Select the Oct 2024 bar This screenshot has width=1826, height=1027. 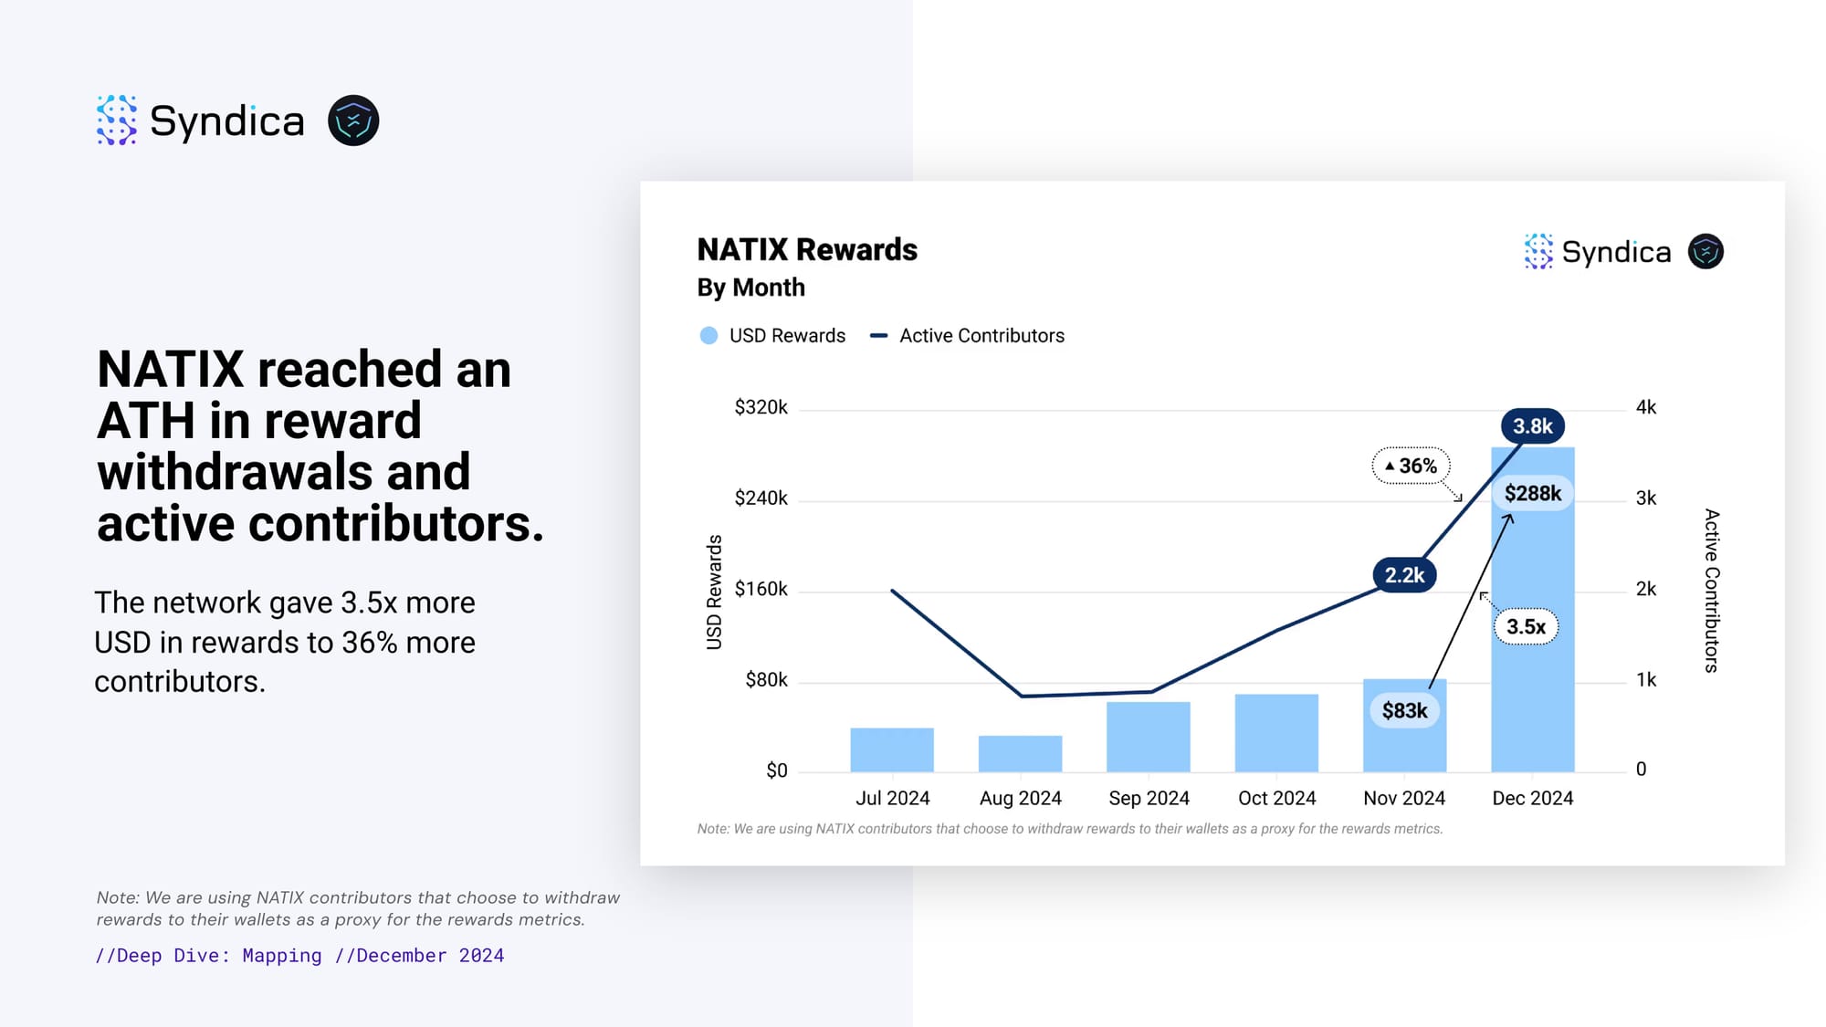pos(1276,733)
